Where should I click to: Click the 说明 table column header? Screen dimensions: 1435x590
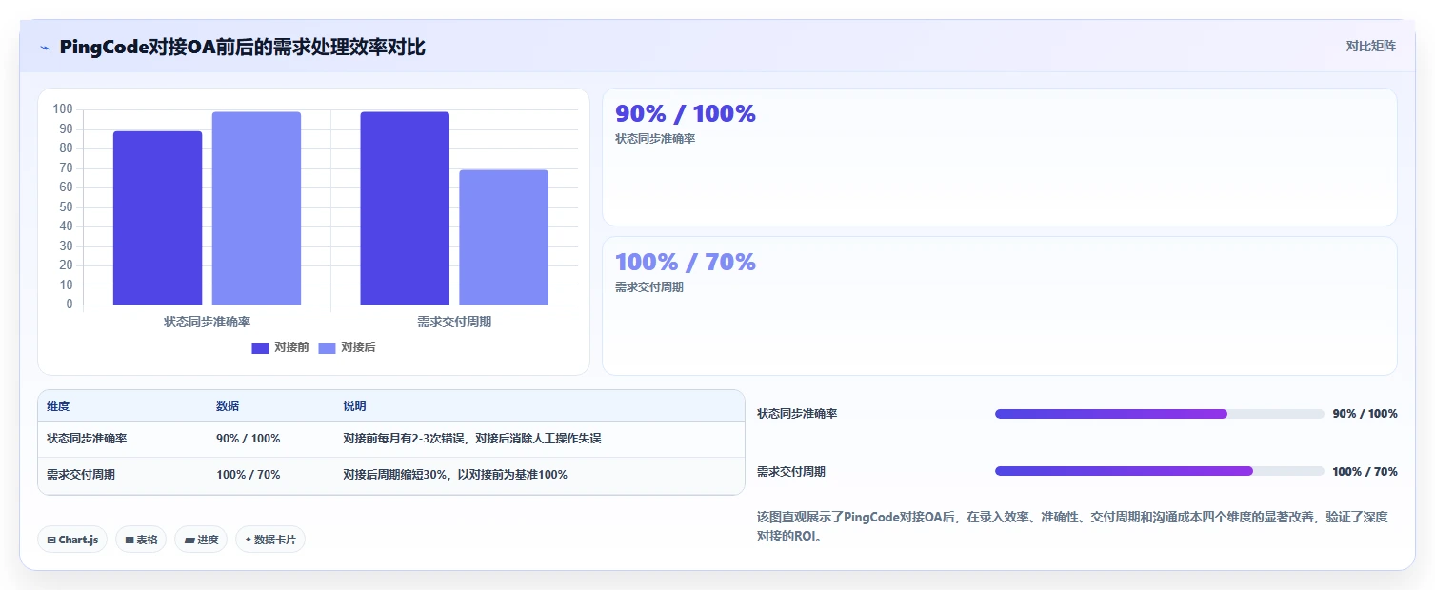coord(354,406)
